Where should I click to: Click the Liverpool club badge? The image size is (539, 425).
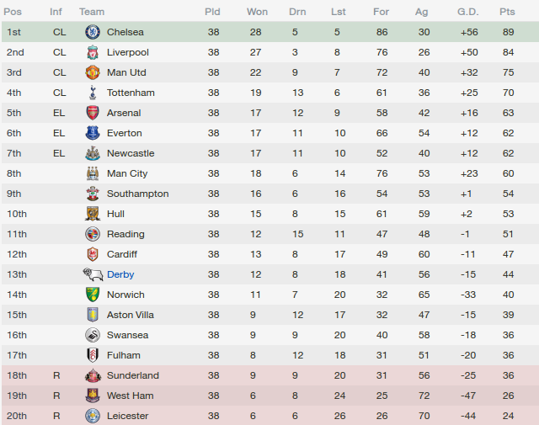(x=93, y=52)
